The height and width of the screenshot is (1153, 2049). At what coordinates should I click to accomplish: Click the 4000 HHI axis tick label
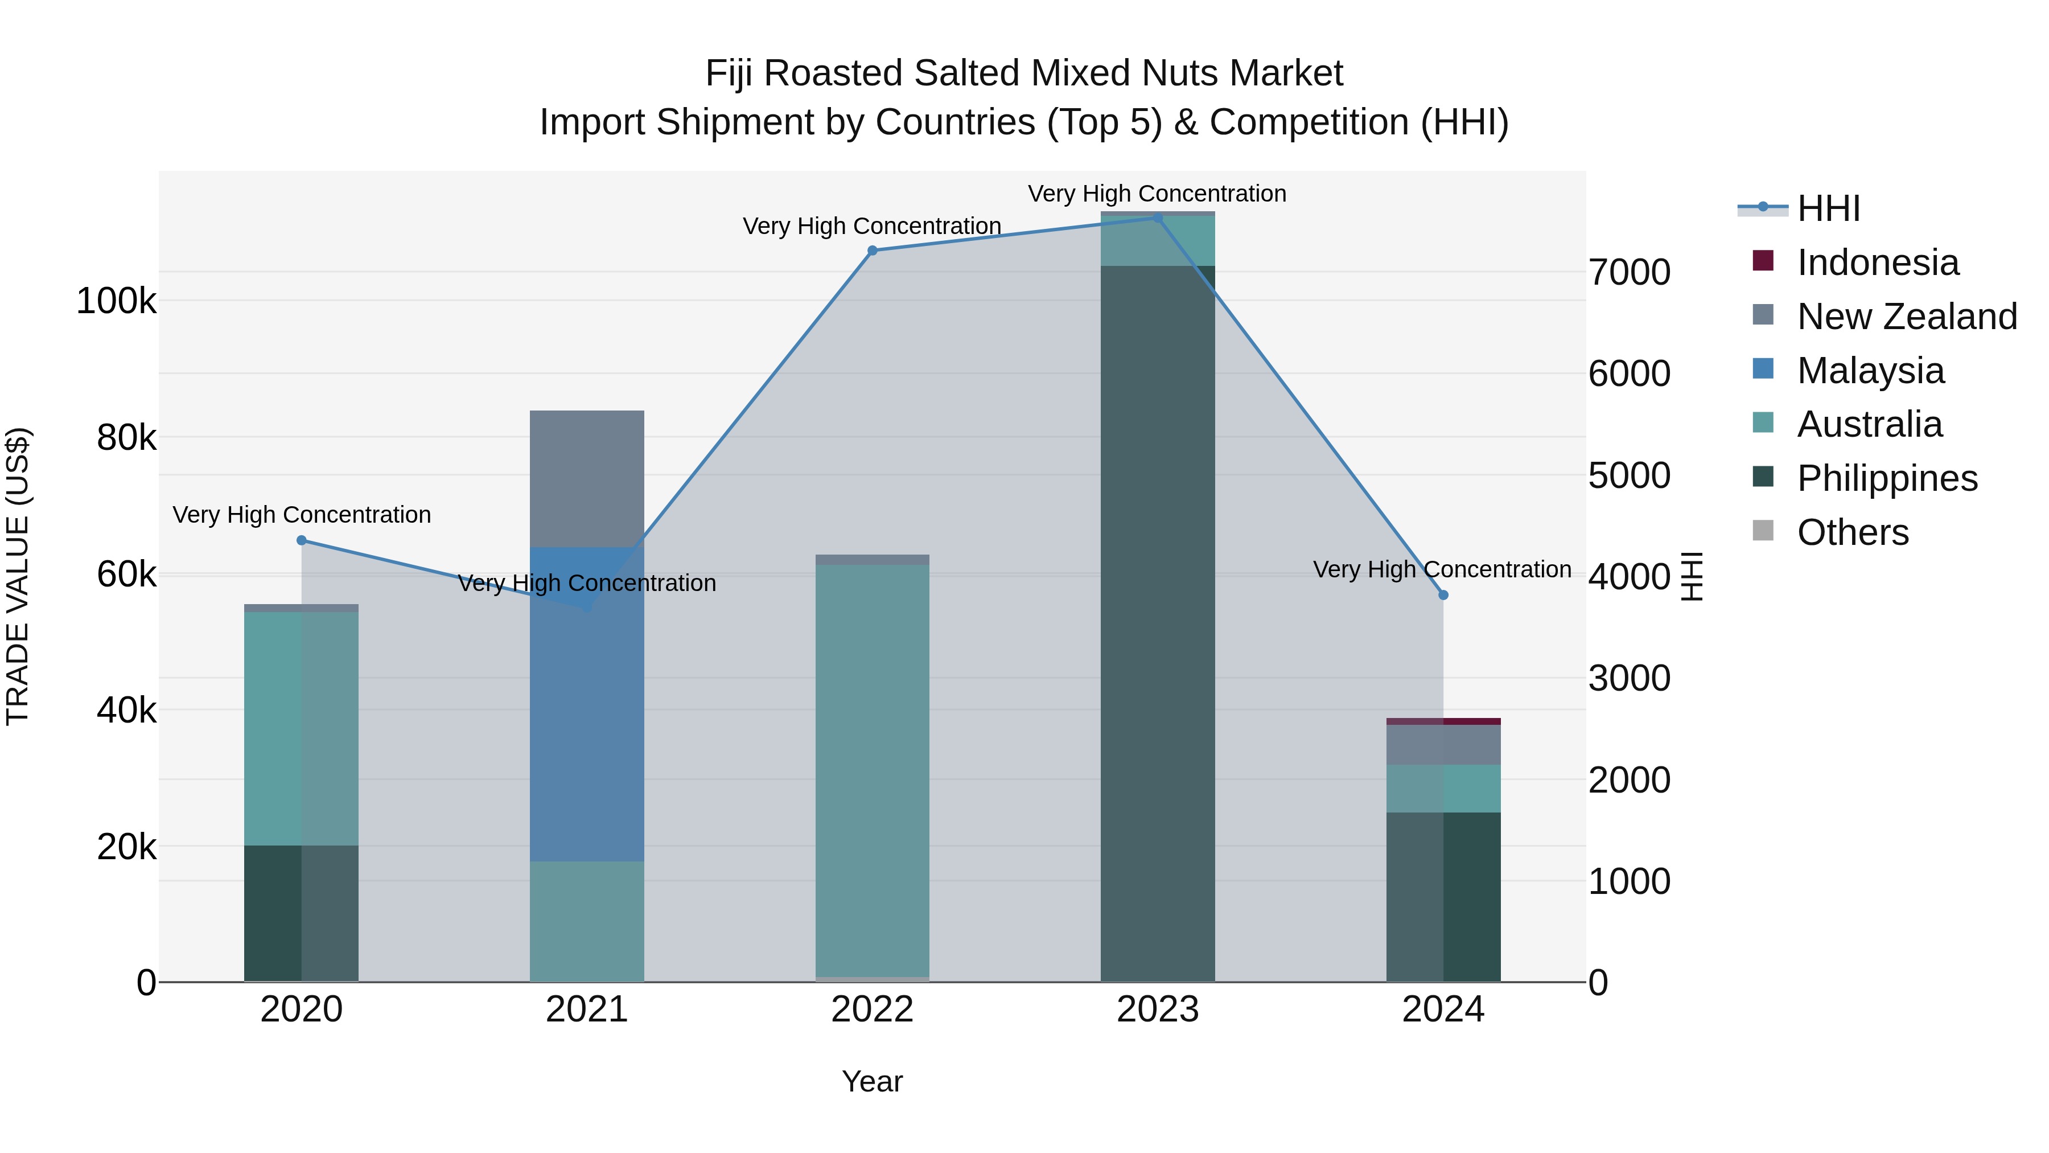click(x=1630, y=577)
